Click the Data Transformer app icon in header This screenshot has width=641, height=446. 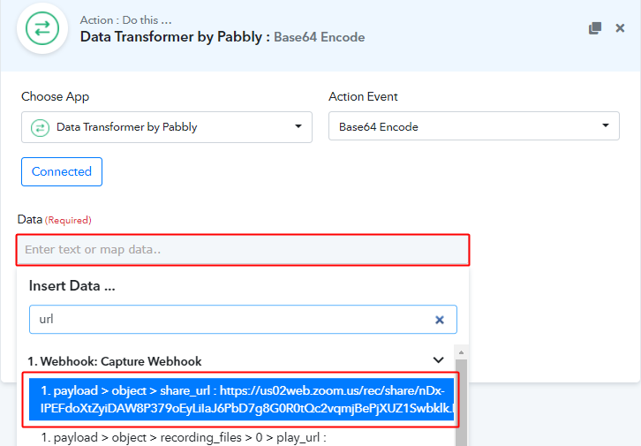[x=42, y=28]
